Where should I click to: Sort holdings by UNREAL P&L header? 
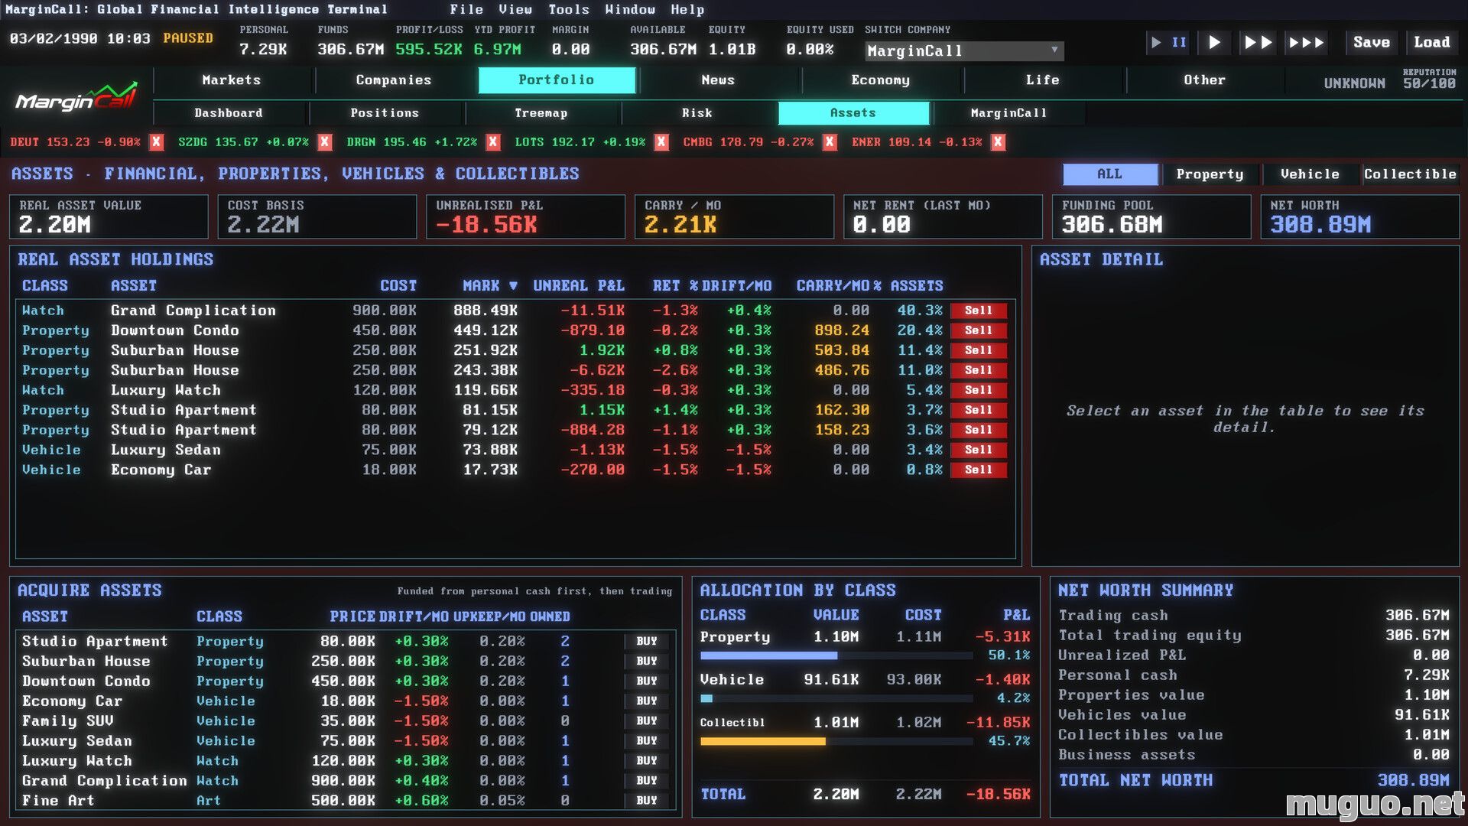[579, 286]
